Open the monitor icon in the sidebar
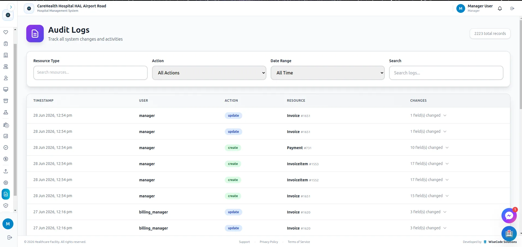The image size is (522, 247). (x=6, y=89)
